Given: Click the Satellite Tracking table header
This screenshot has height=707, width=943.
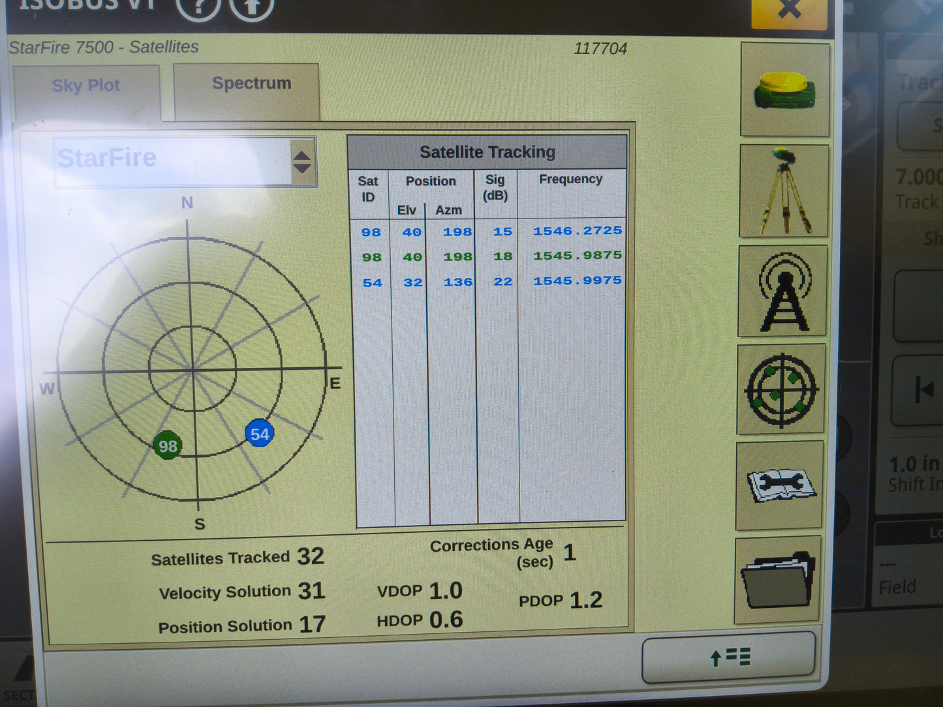Looking at the screenshot, I should 487,152.
